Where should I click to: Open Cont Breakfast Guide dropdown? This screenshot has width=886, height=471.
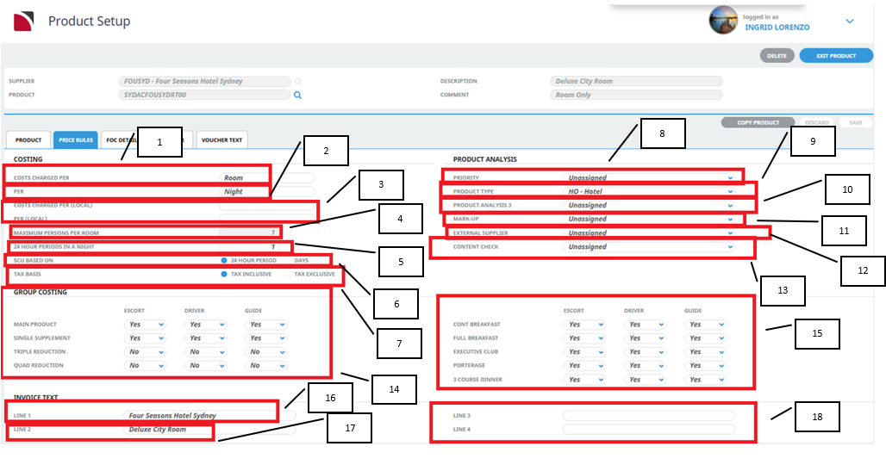tap(706, 324)
